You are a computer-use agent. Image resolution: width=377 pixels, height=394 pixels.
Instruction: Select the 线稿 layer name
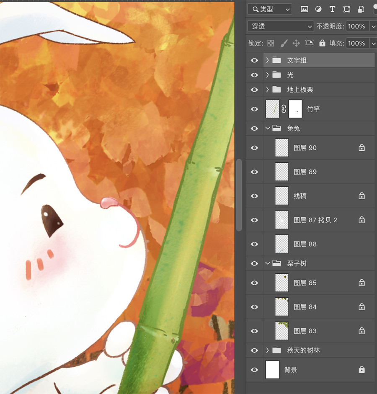(300, 196)
